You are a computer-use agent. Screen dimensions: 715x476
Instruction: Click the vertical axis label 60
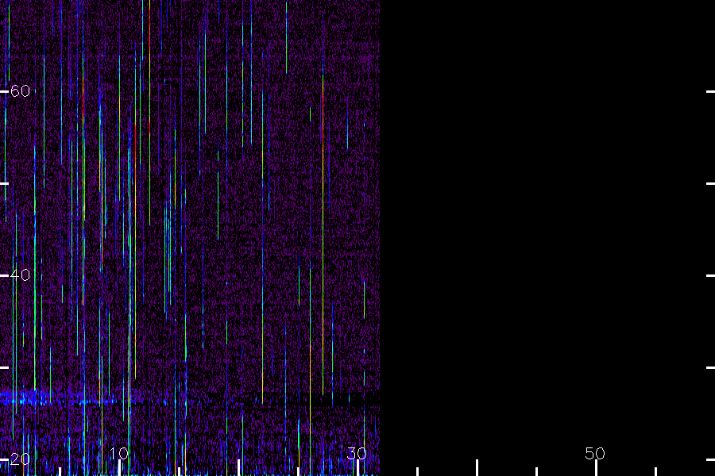pyautogui.click(x=20, y=91)
